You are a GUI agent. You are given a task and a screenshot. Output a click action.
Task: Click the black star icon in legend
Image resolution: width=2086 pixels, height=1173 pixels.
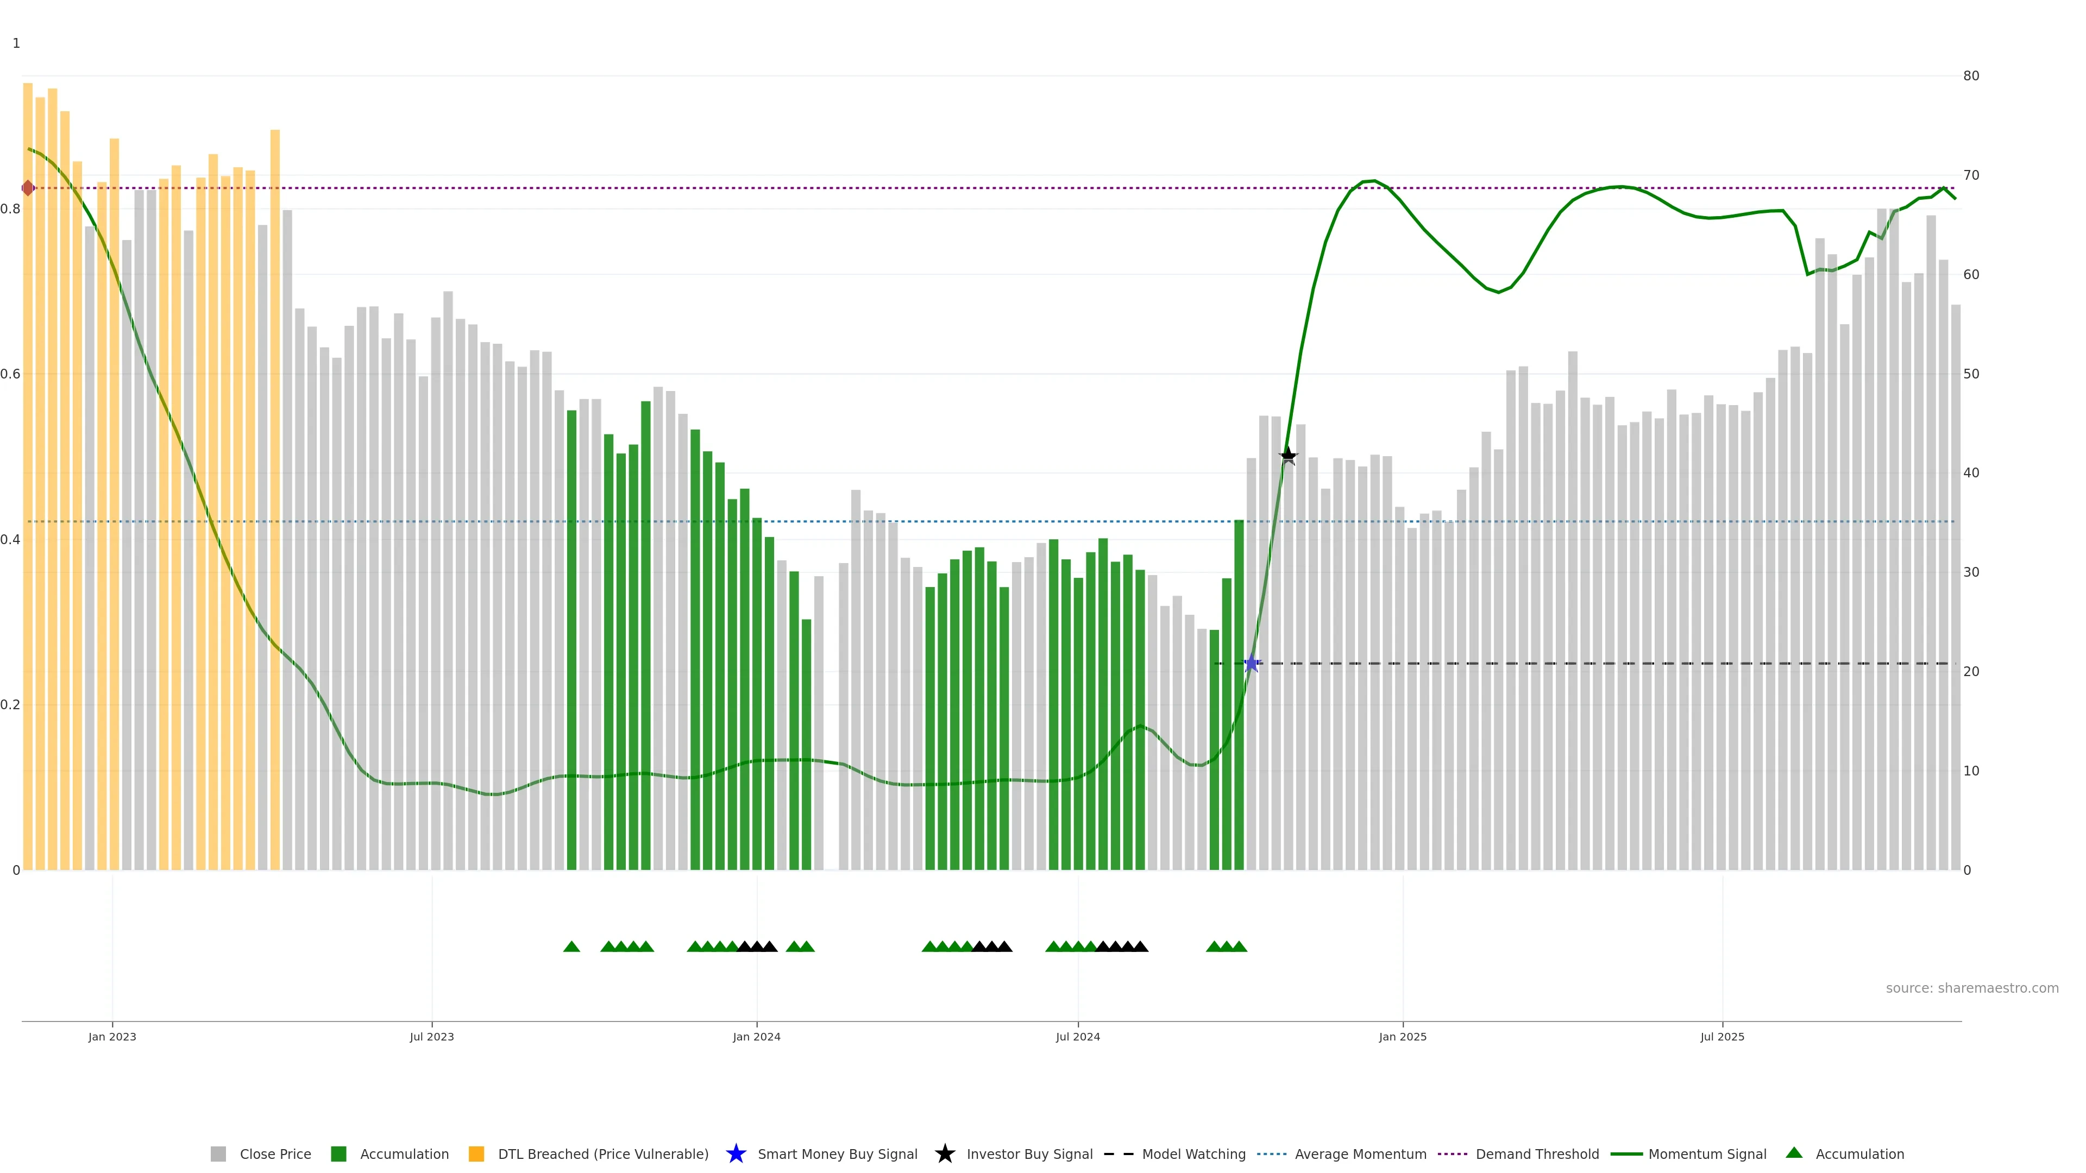(944, 1153)
